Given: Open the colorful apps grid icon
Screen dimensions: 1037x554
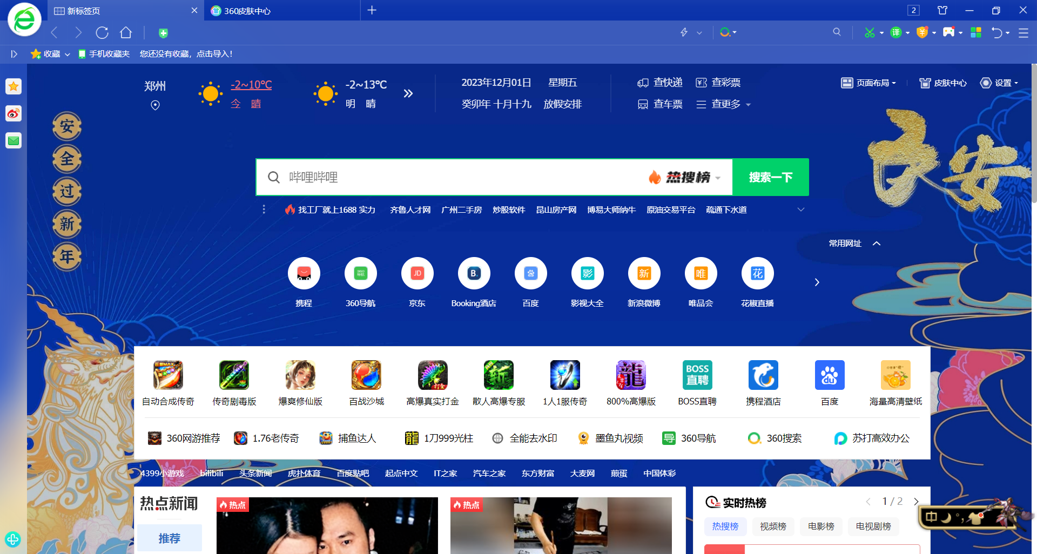Looking at the screenshot, I should tap(975, 33).
